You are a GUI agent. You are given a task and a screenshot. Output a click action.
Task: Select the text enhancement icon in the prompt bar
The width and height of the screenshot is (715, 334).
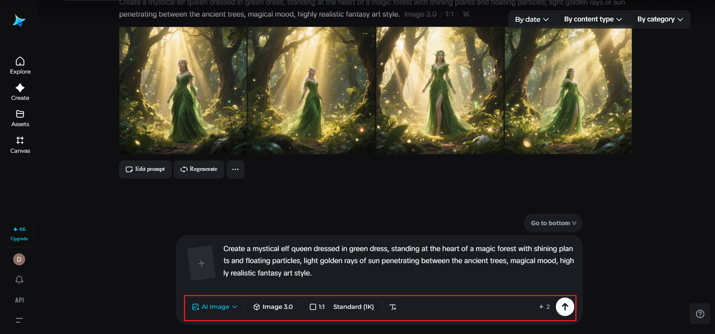coord(392,307)
